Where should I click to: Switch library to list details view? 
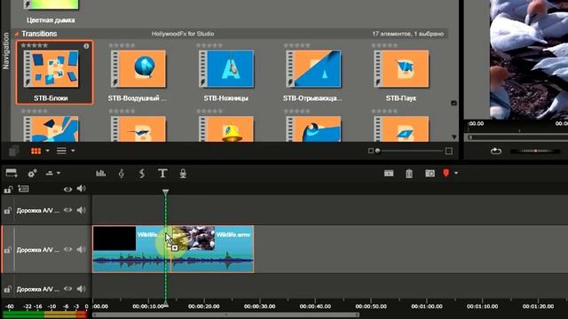pos(61,151)
